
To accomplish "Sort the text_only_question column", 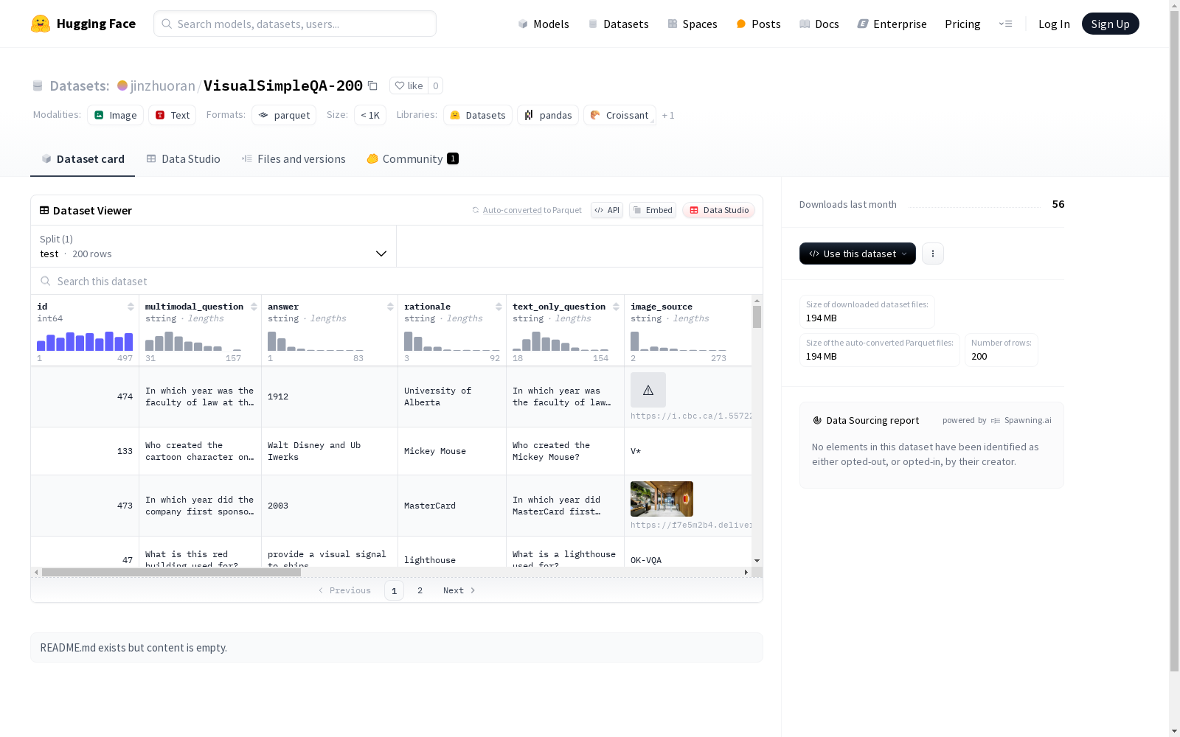I will click(616, 307).
